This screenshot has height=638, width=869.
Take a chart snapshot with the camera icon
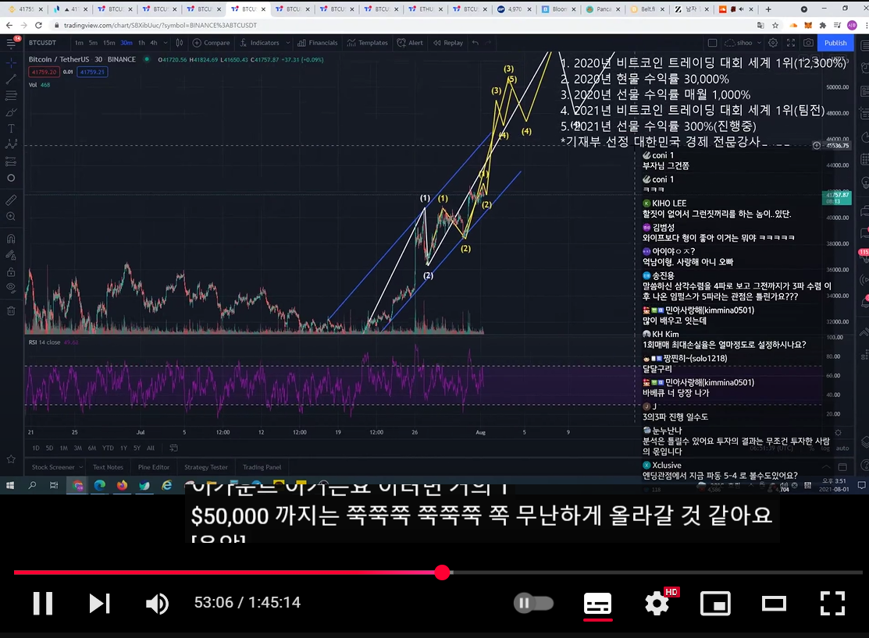click(809, 43)
